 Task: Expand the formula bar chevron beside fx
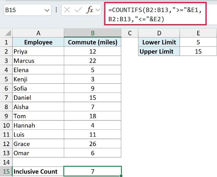[98, 10]
